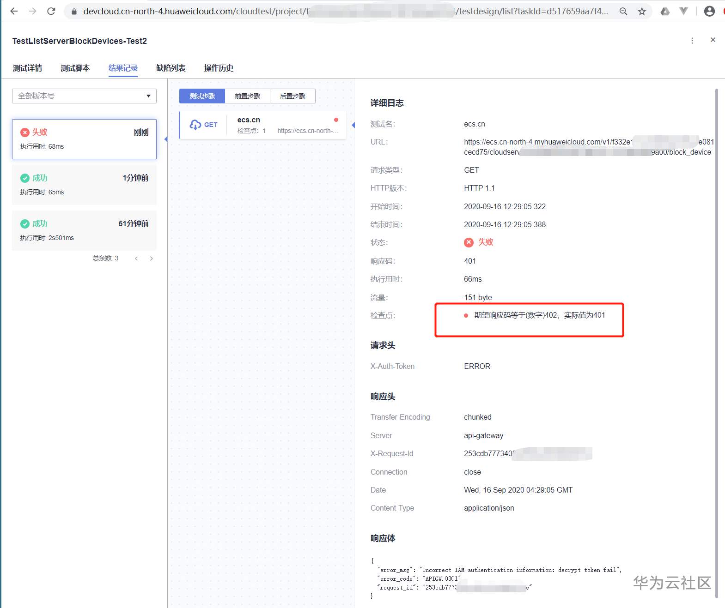Open the 缺陷列表 tab
Viewport: 725px width, 608px height.
tap(171, 68)
